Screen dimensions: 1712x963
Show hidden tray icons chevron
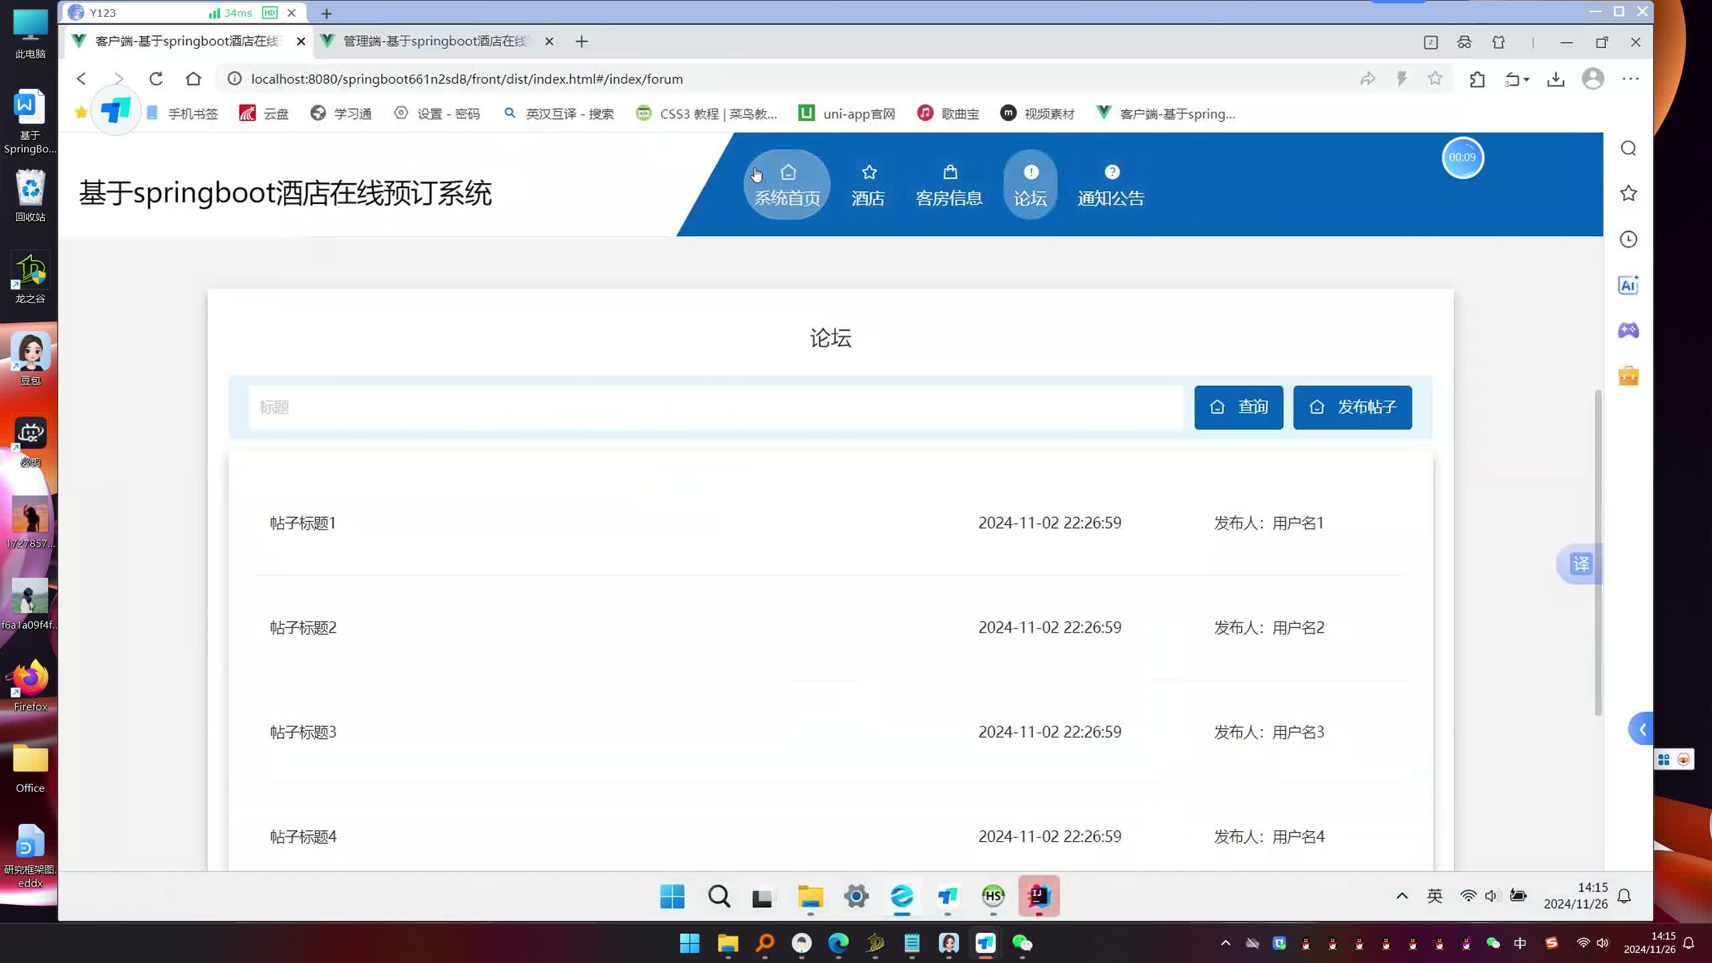[1402, 896]
